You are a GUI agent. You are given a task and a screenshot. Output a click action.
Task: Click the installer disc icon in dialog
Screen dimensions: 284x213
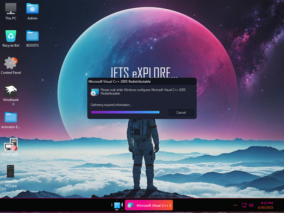(95, 92)
